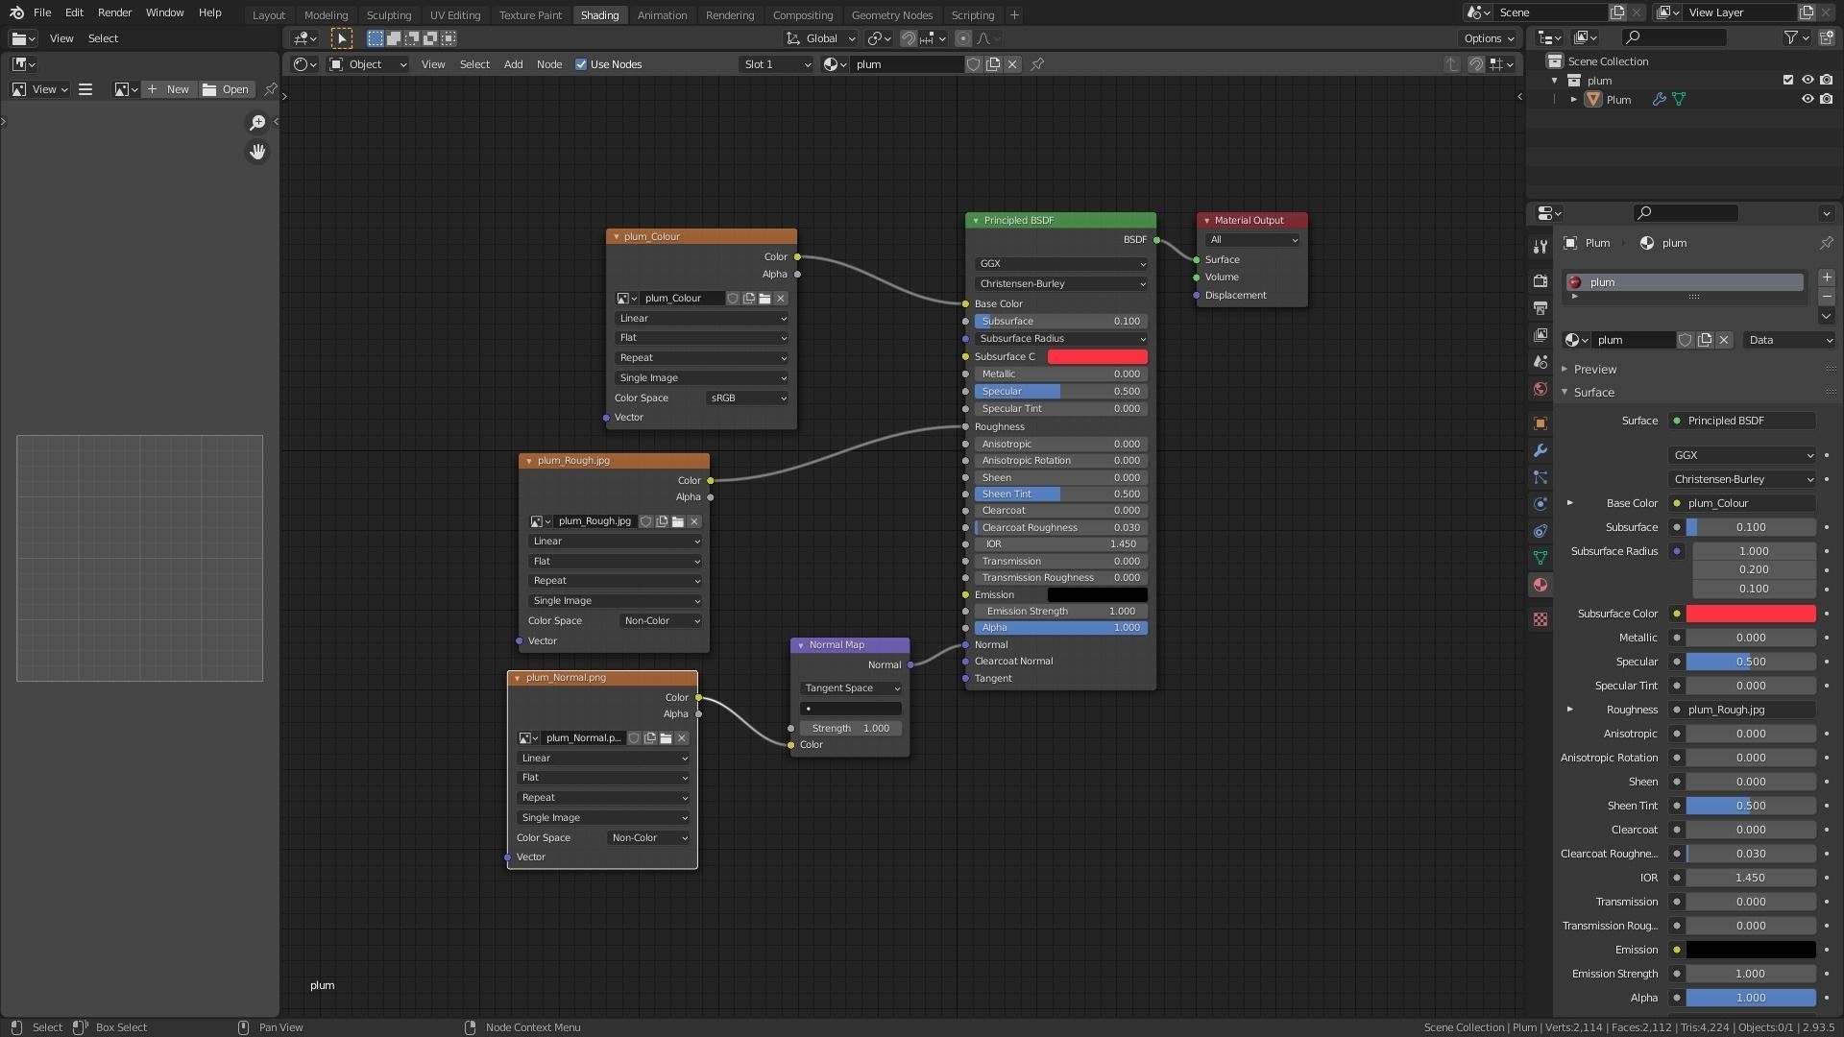
Task: Open the Subsurface Radius dropdown in Principled BSDF
Action: [1060, 339]
